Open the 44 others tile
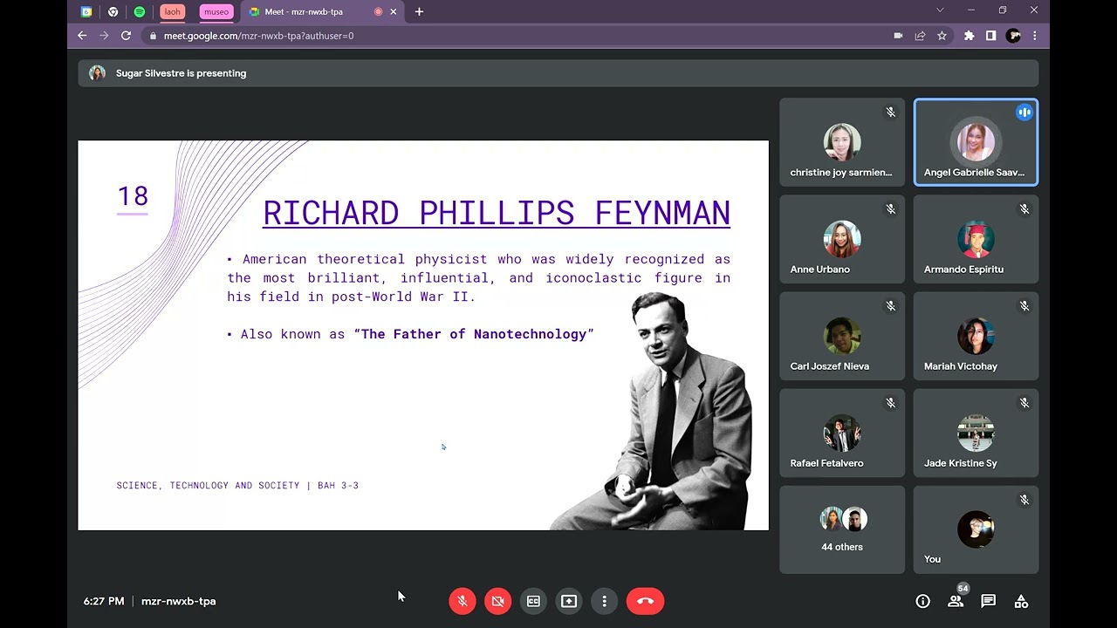Viewport: 1117px width, 628px height. [842, 529]
